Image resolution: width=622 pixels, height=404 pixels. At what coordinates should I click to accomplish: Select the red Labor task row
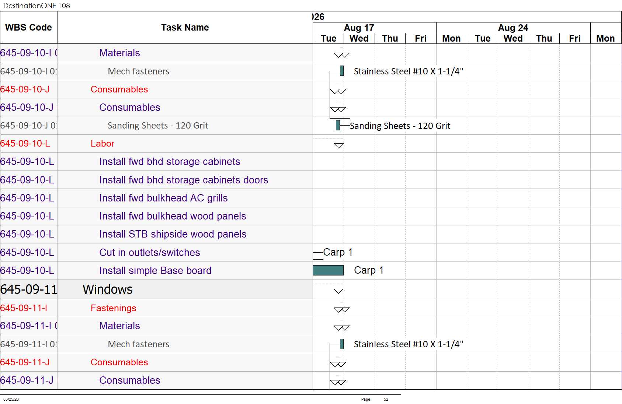156,144
